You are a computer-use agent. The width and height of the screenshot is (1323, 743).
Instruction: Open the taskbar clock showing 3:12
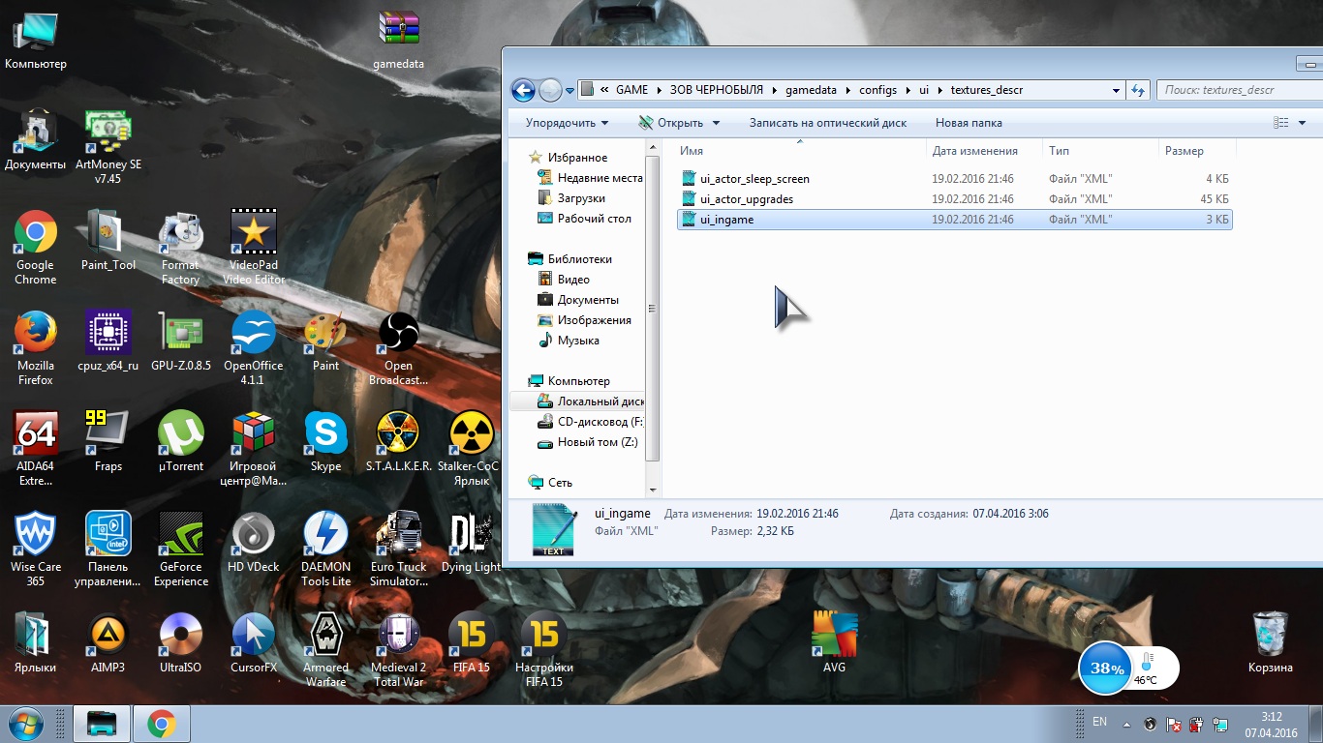pos(1271,725)
